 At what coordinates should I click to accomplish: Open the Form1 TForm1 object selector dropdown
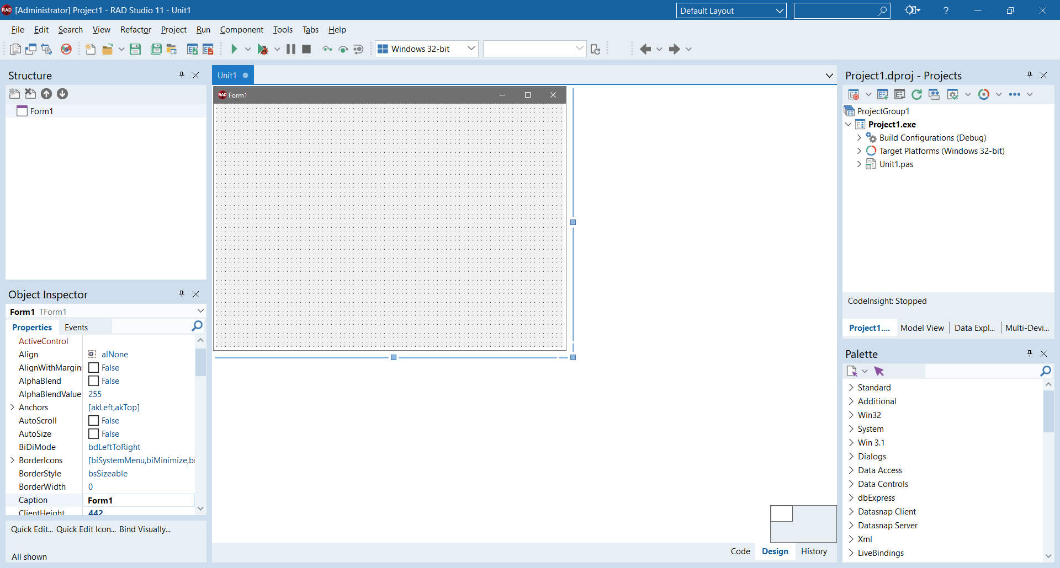tap(200, 312)
